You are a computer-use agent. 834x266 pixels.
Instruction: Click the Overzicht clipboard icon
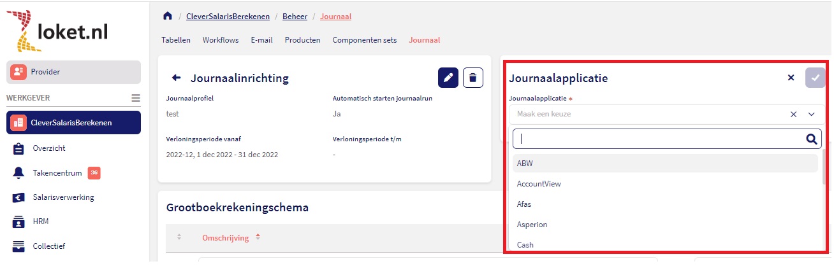[18, 148]
